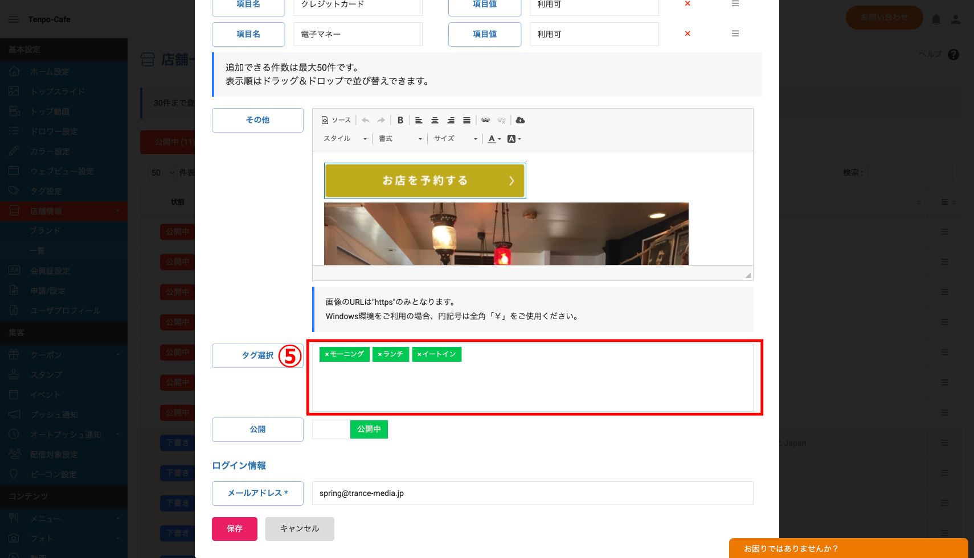Viewport: 974px width, 558px height.
Task: Expand the オートプッシュ通知 sidebar item
Action: [64, 435]
